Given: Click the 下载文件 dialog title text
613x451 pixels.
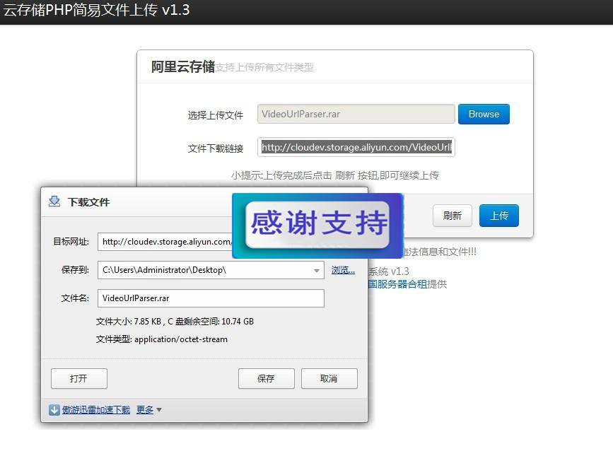Looking at the screenshot, I should (x=89, y=202).
